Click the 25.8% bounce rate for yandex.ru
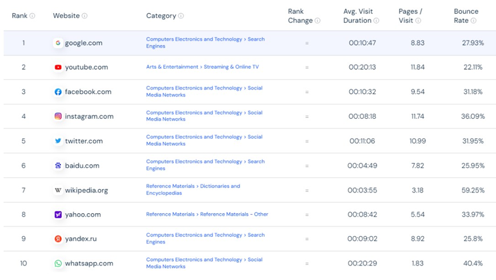Screen dimensions: 496x280 coord(473,239)
